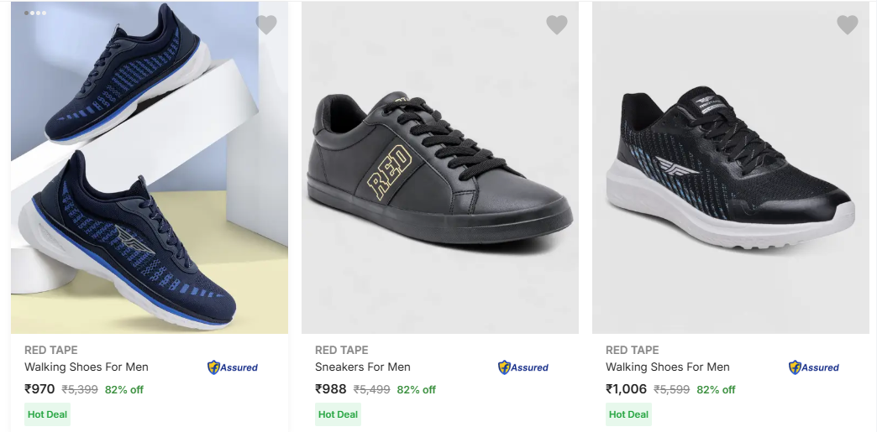877x432 pixels.
Task: Click heart icon on black RED sneakers
Action: [557, 25]
